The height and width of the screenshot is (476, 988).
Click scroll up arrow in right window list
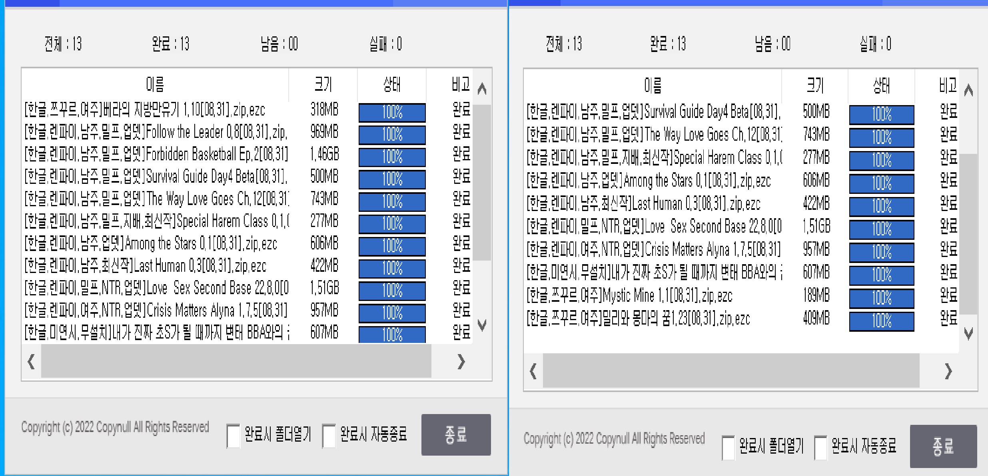(x=968, y=91)
